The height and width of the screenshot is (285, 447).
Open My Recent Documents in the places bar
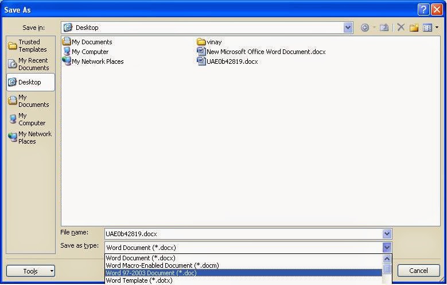click(x=30, y=64)
